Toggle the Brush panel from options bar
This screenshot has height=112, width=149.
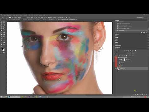10,17
